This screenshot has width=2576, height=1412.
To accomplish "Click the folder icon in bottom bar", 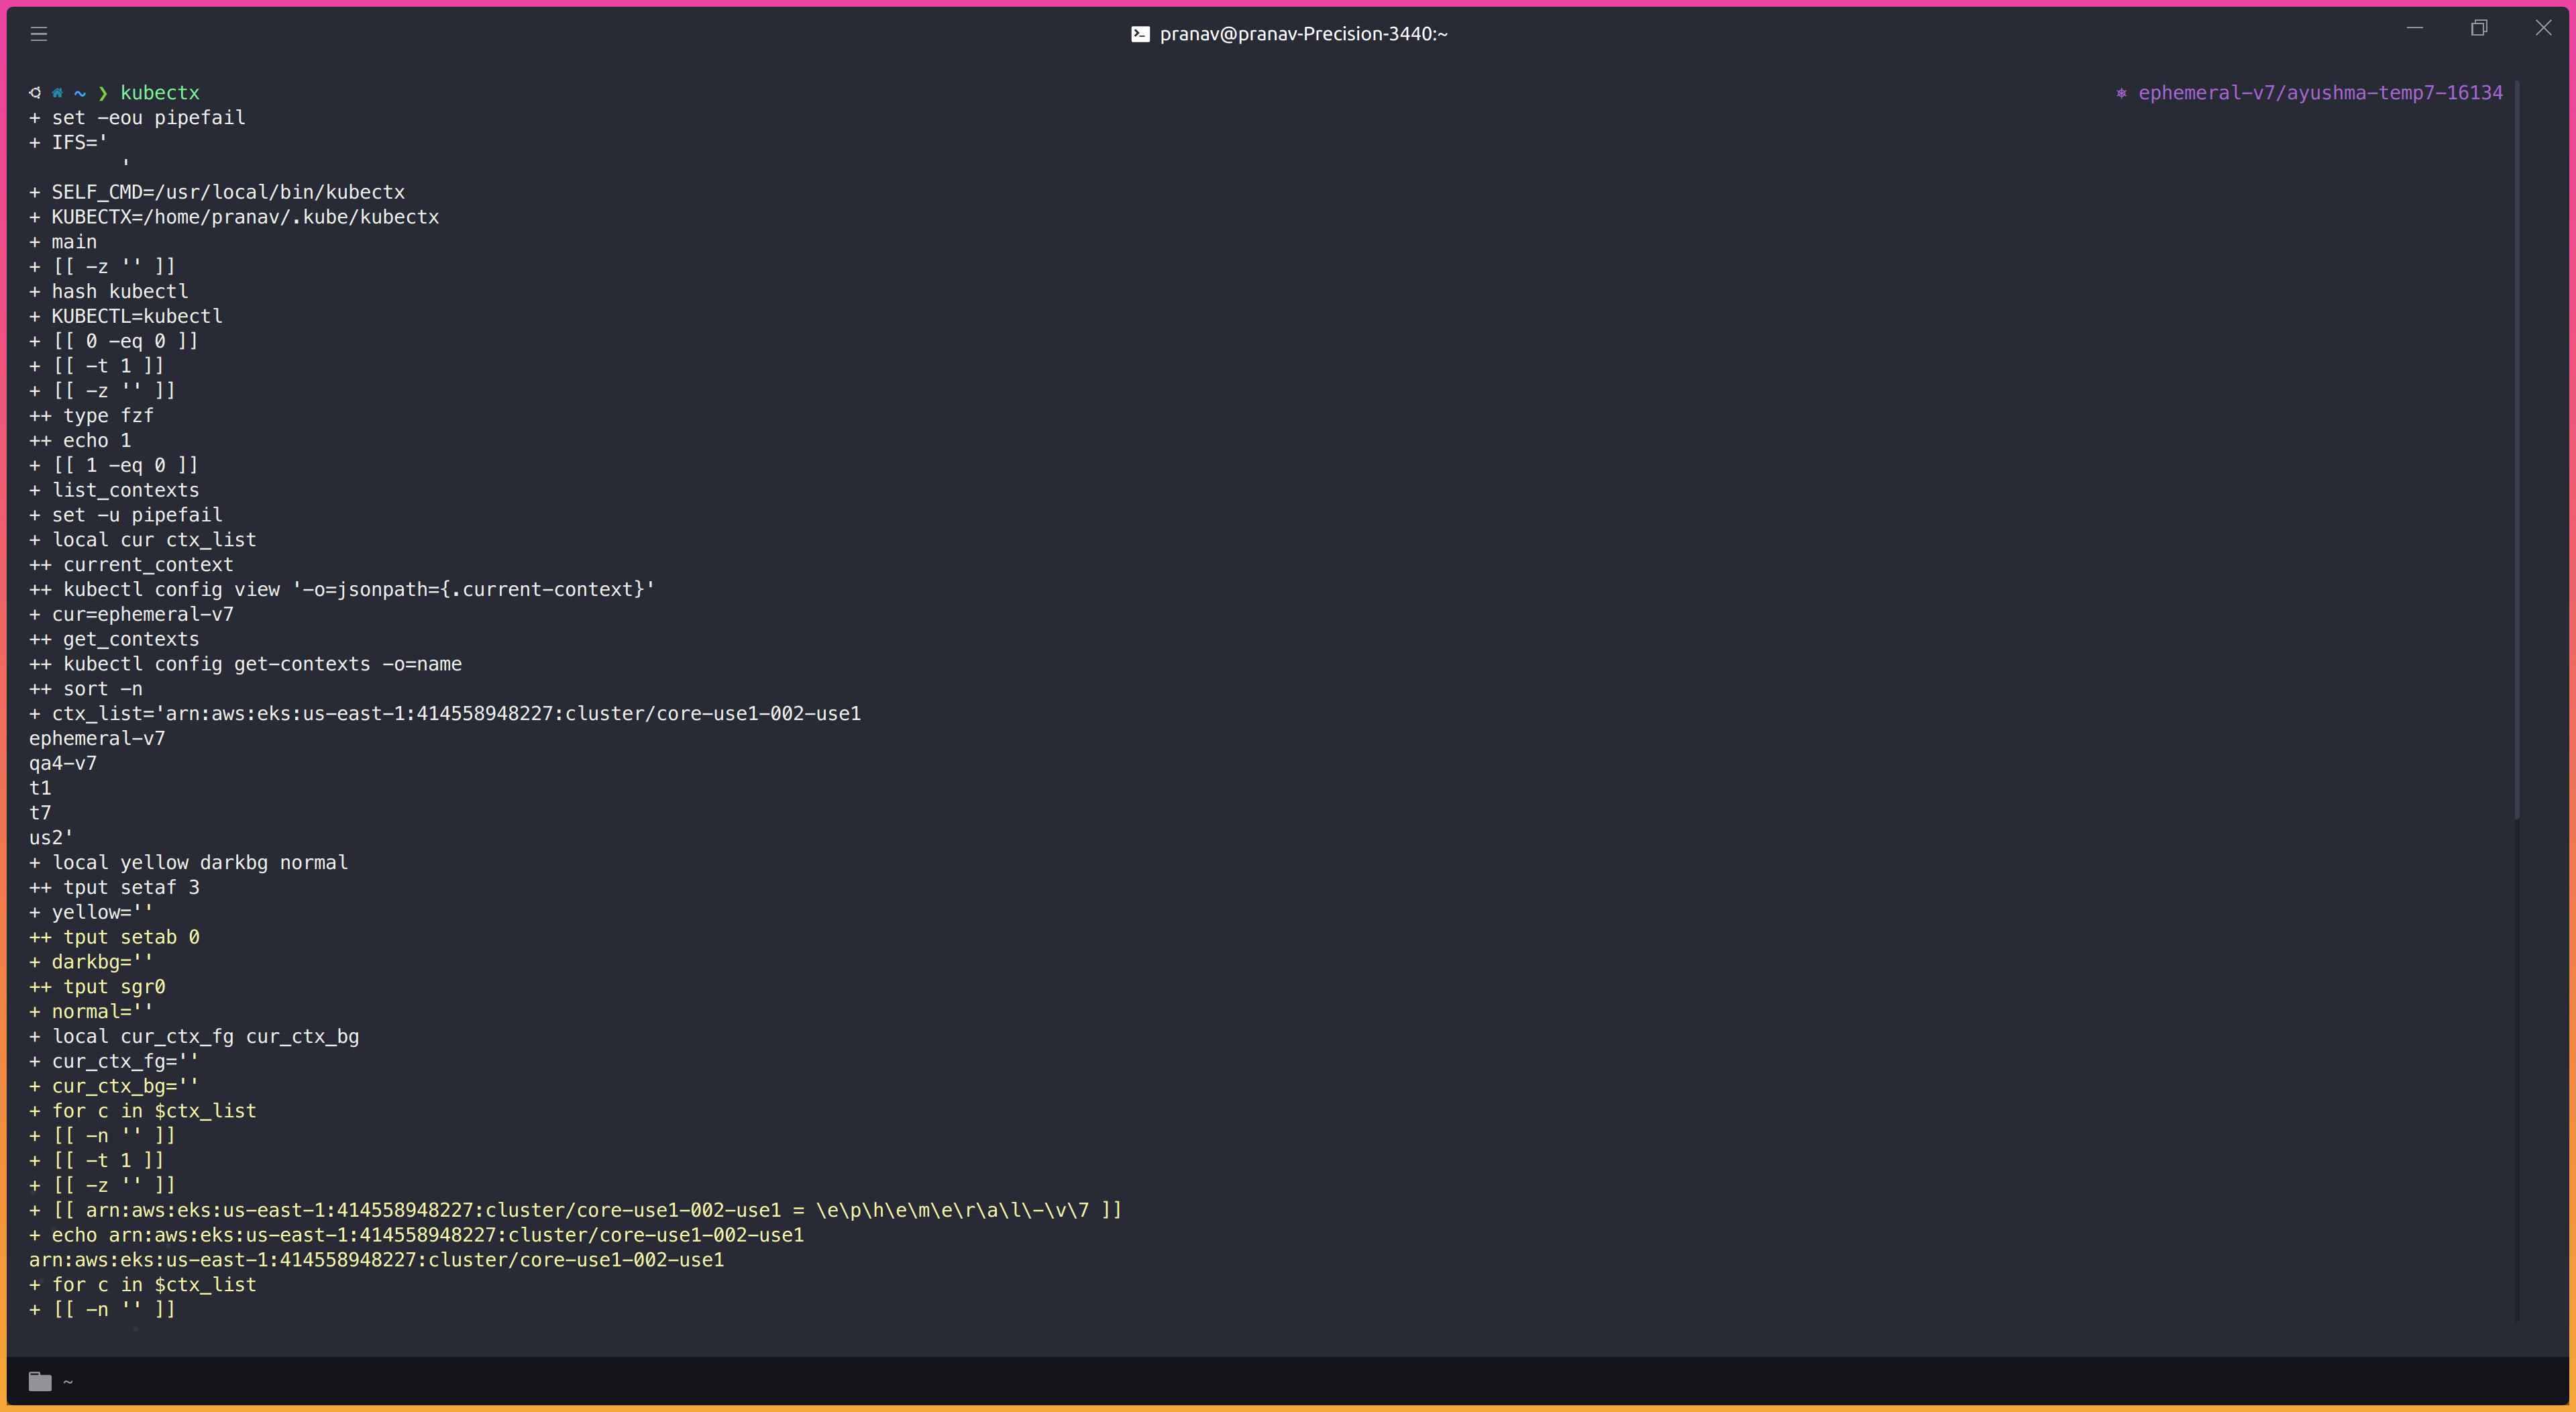I will [40, 1382].
